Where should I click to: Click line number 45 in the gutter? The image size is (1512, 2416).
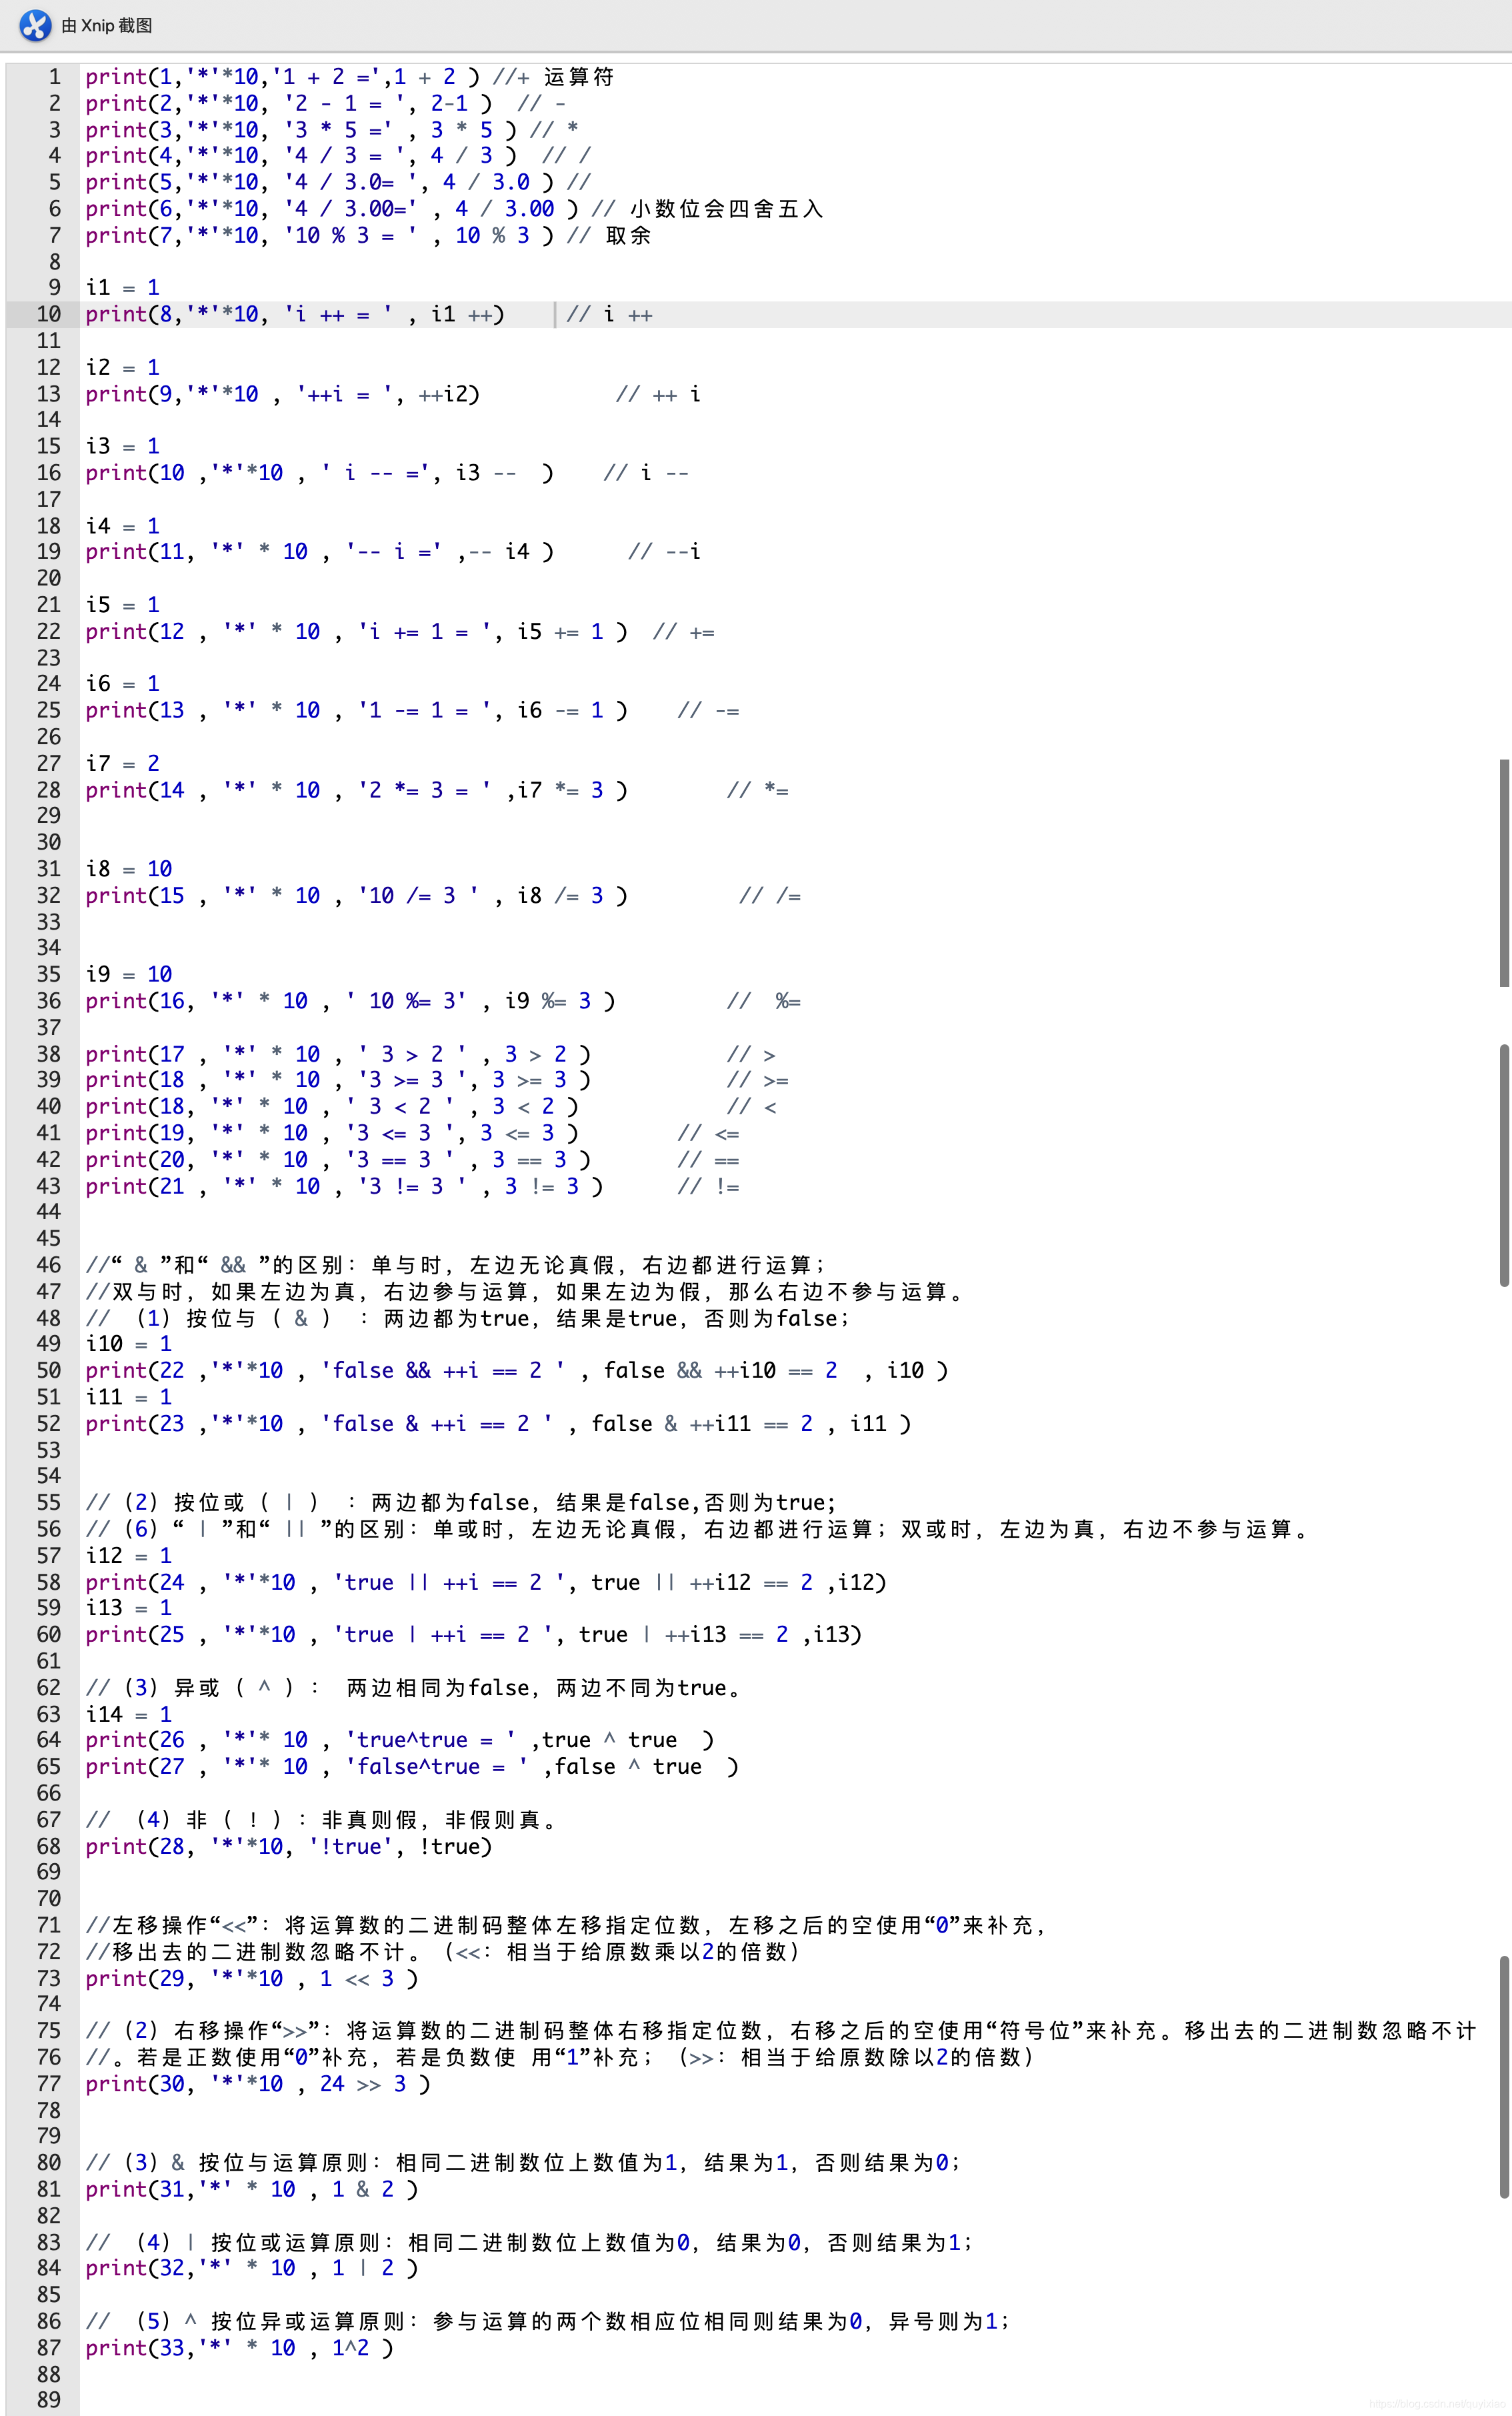tap(48, 1238)
